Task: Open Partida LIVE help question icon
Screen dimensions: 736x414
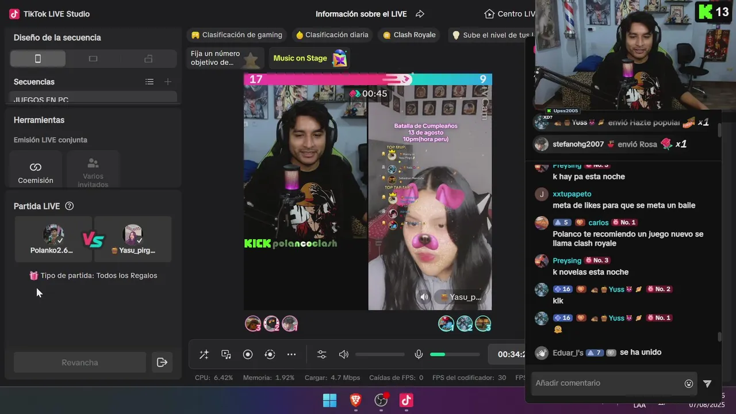Action: (x=70, y=206)
